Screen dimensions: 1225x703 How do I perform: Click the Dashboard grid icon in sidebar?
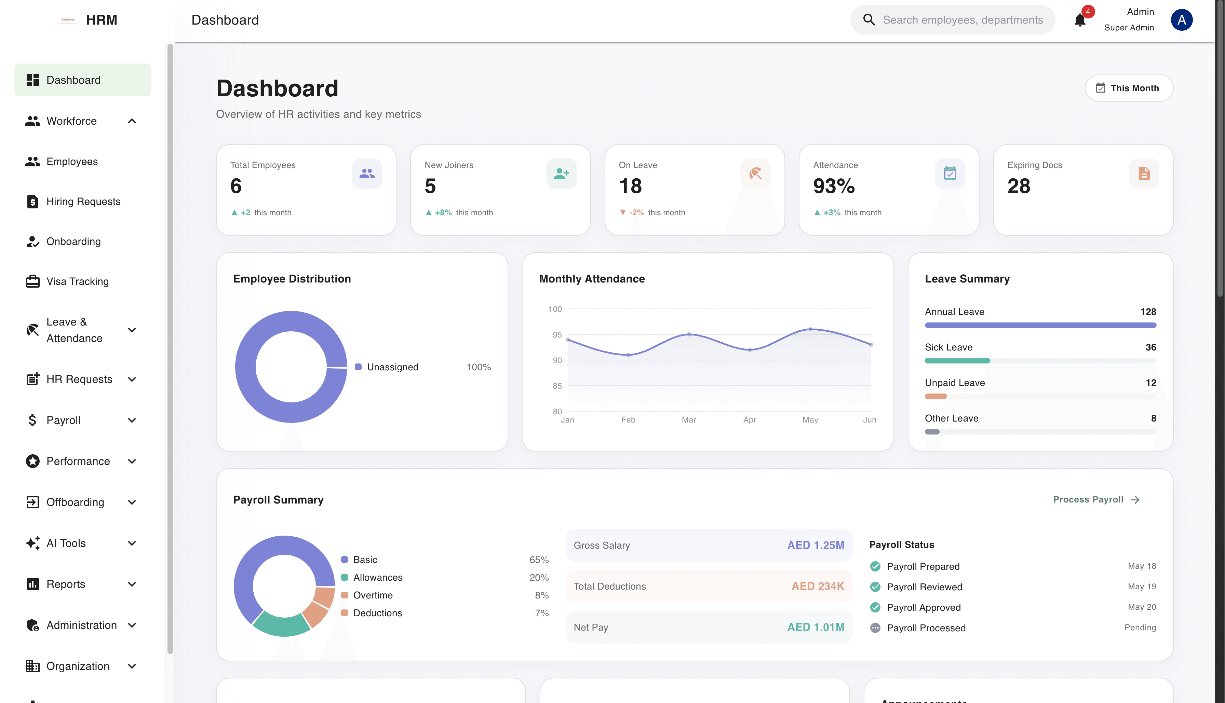32,80
